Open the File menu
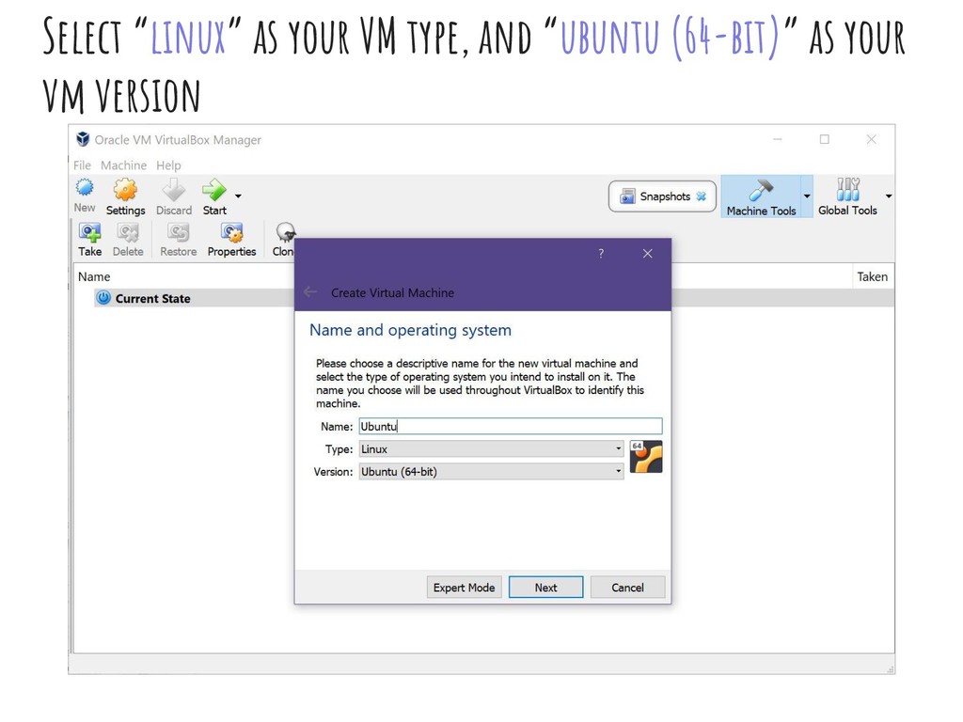 coord(82,165)
